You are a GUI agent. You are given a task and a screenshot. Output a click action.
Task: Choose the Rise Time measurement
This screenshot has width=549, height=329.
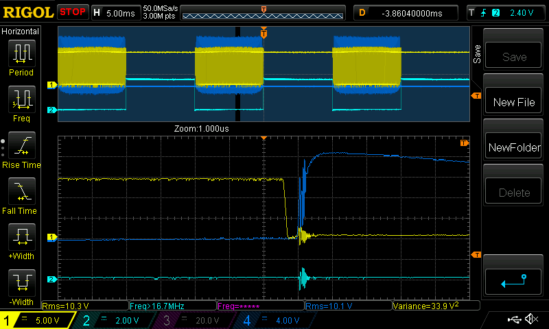click(21, 147)
